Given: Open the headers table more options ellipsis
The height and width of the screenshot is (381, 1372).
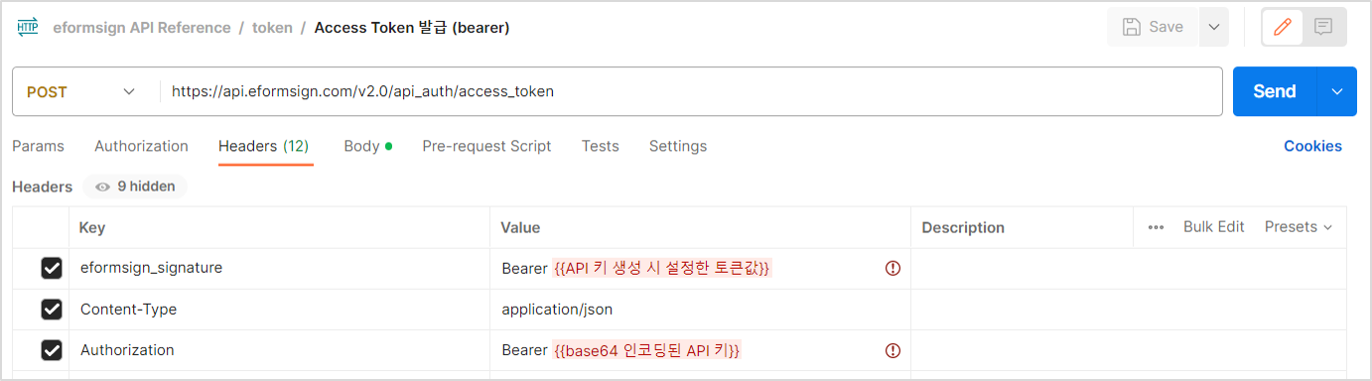Looking at the screenshot, I should point(1156,227).
